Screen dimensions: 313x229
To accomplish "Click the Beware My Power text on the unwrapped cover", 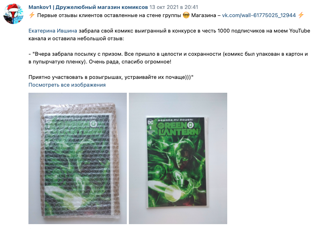I will [x=176, y=120].
